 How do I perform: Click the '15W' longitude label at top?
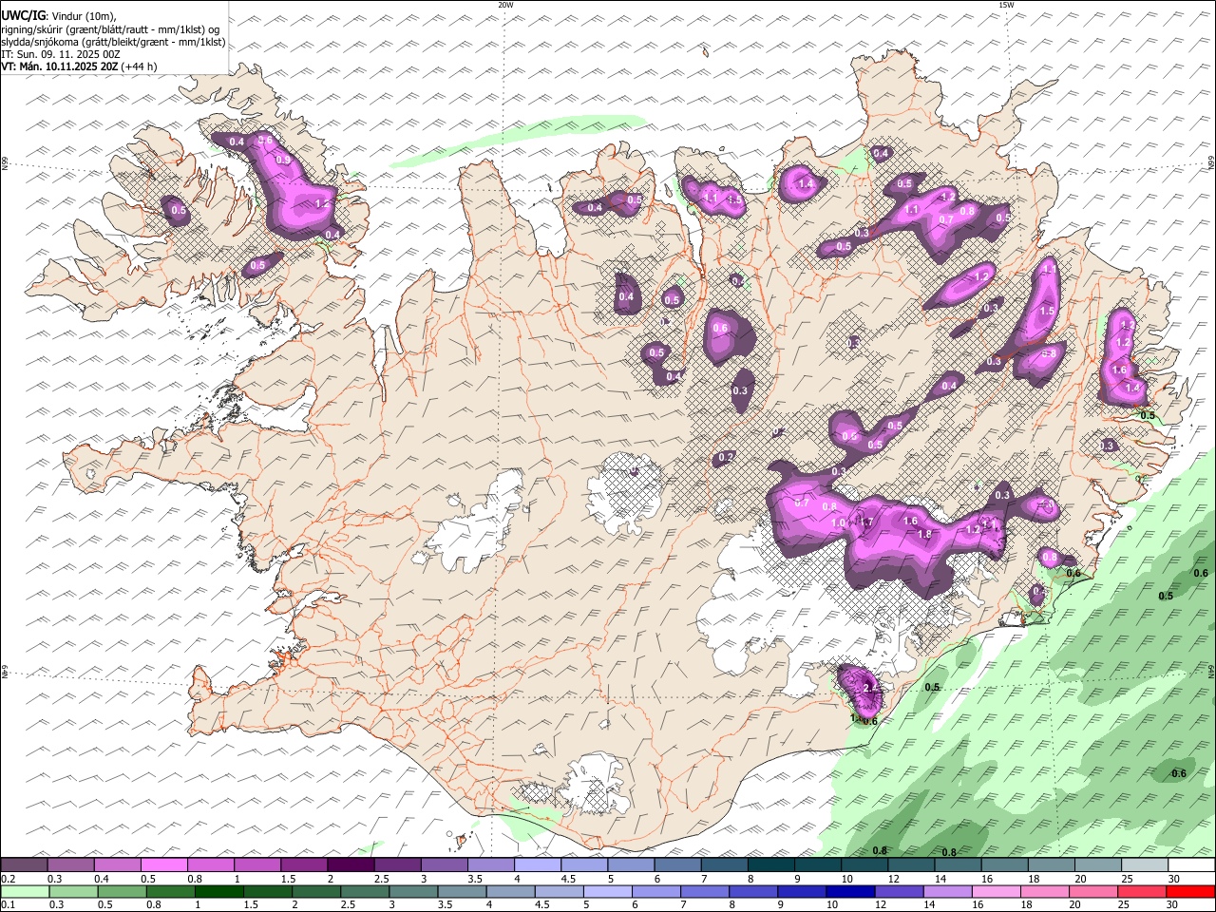tap(1006, 5)
